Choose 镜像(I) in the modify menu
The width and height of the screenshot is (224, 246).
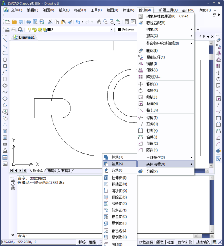click(x=166, y=64)
